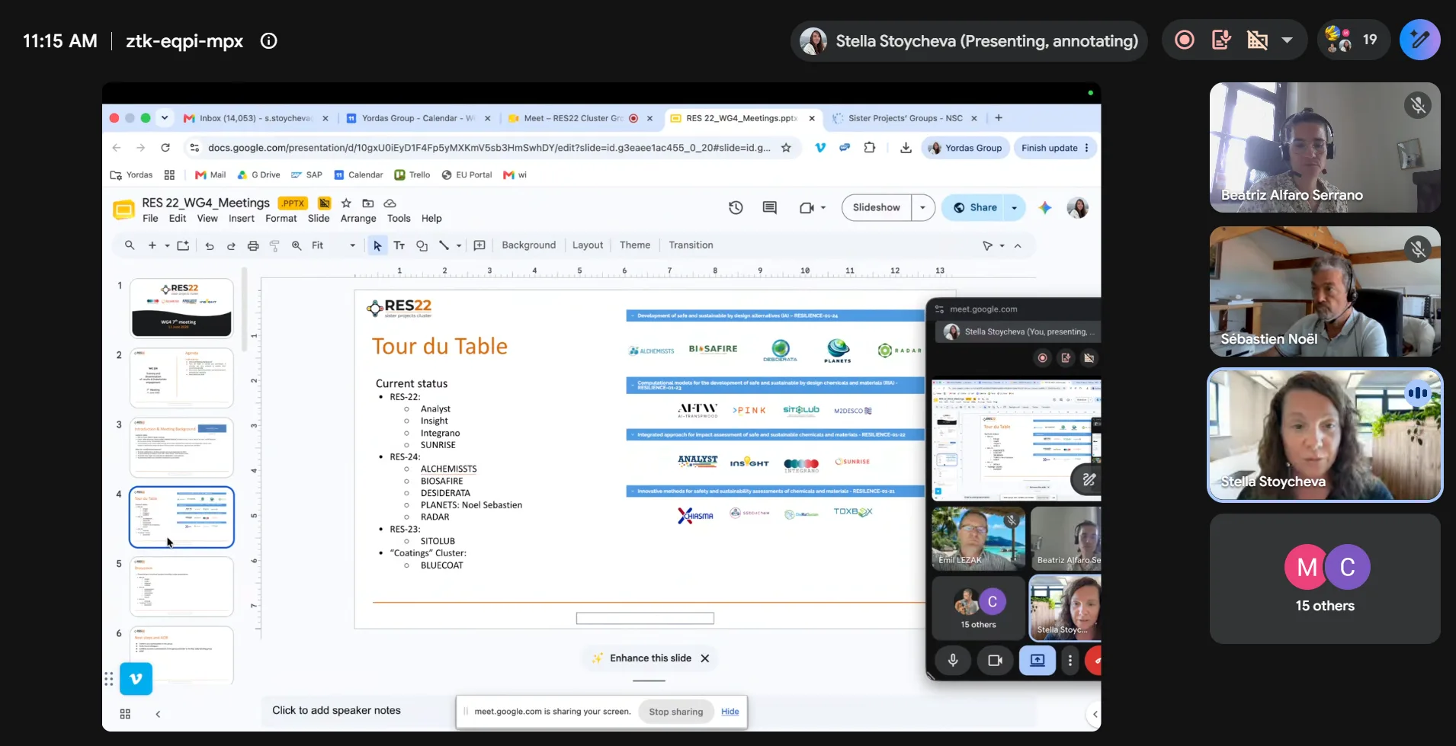Open browser downloads icon
This screenshot has width=1456, height=746.
click(906, 148)
